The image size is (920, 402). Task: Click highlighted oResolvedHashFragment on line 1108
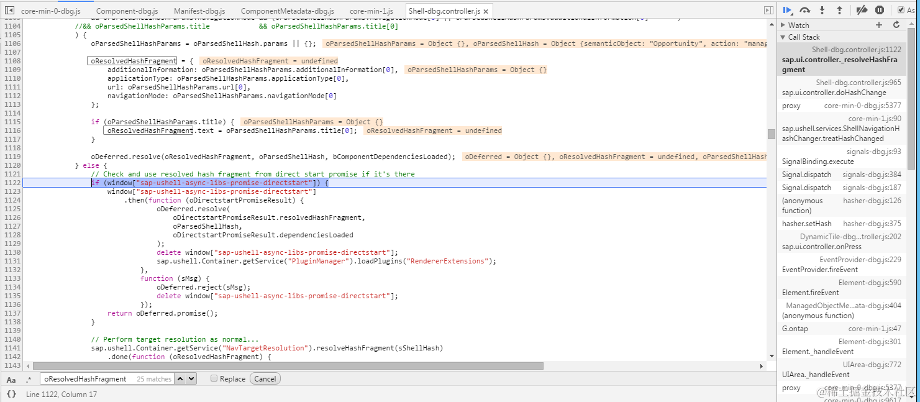point(132,61)
